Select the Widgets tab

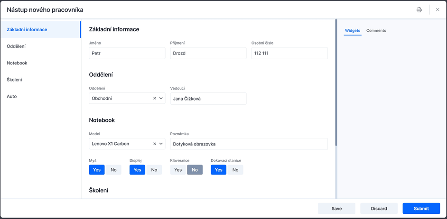coord(353,30)
